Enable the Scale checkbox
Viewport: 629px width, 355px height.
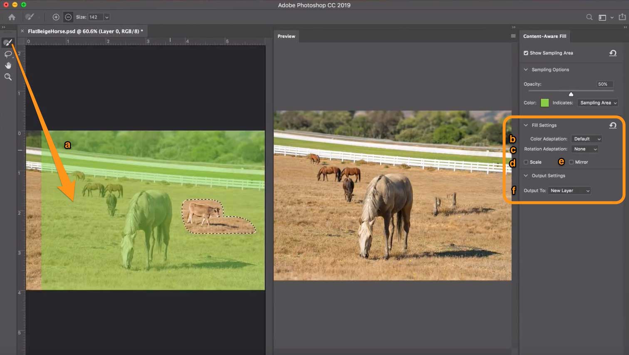[x=526, y=162]
